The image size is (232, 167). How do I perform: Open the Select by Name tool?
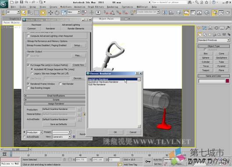pos(30,13)
